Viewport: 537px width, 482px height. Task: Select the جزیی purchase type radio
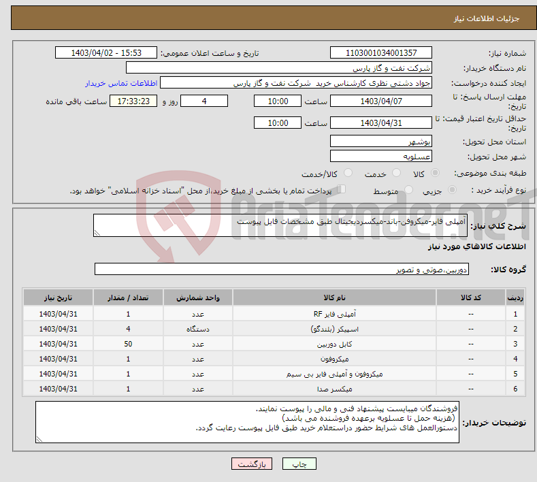[452, 189]
